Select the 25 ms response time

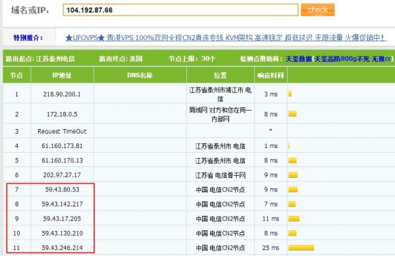pos(271,248)
